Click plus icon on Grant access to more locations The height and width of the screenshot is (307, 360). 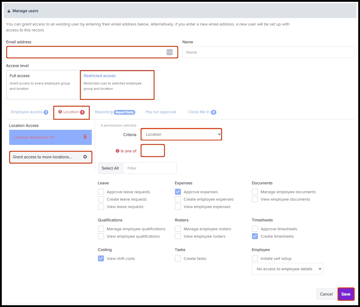point(85,157)
